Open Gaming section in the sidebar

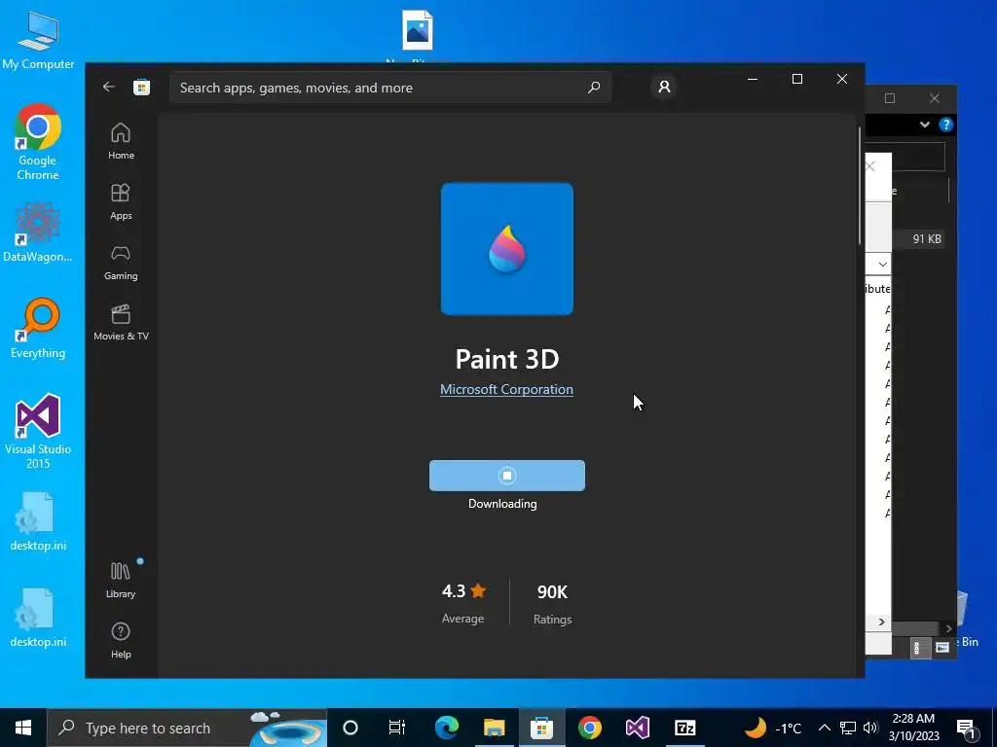point(121,262)
